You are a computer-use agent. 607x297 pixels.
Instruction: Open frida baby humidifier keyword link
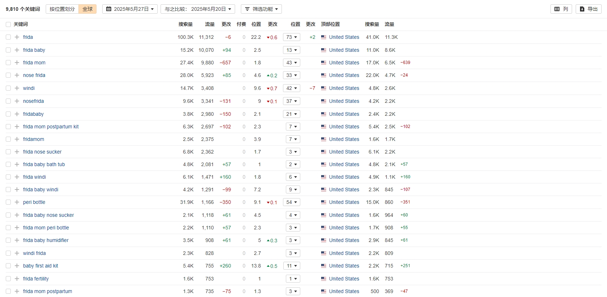(x=46, y=240)
